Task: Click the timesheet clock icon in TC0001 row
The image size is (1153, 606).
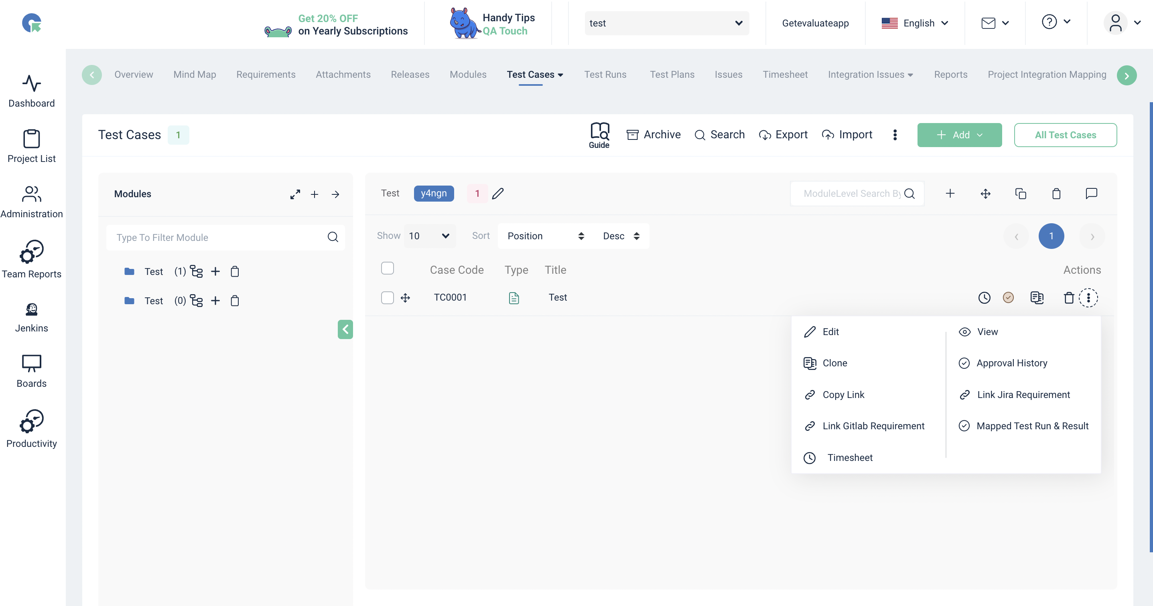Action: pyautogui.click(x=984, y=298)
